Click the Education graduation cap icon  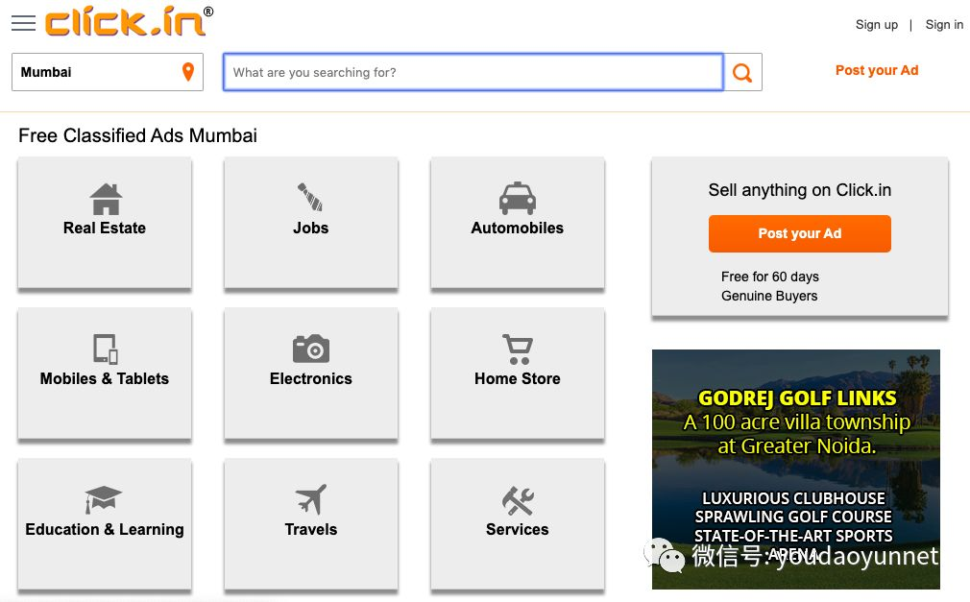tap(104, 499)
